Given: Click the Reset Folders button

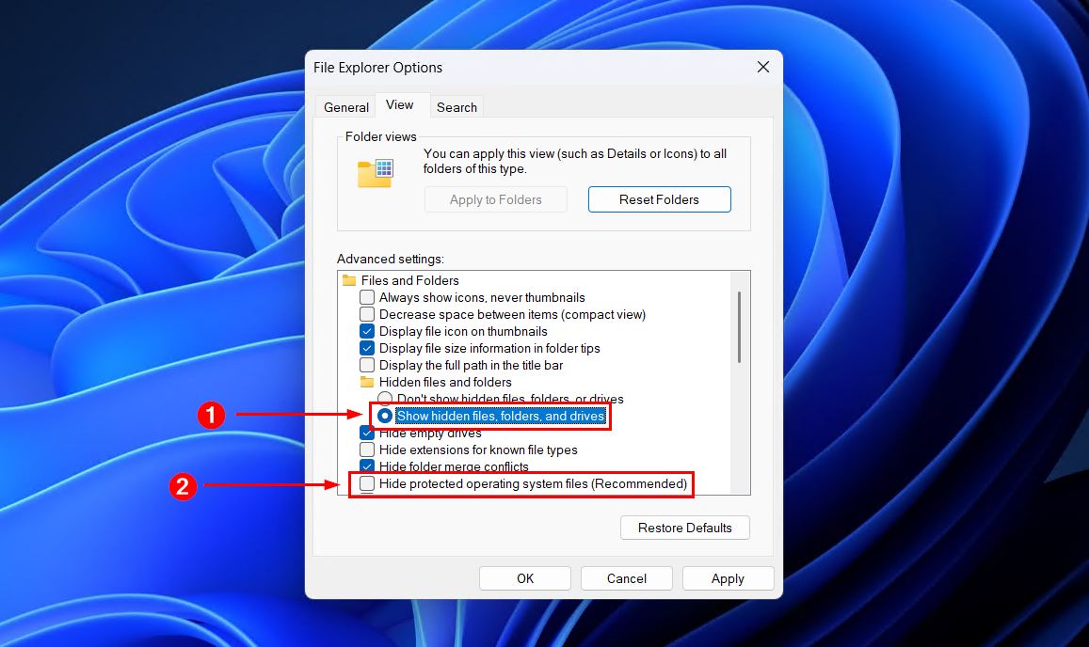Looking at the screenshot, I should 659,198.
